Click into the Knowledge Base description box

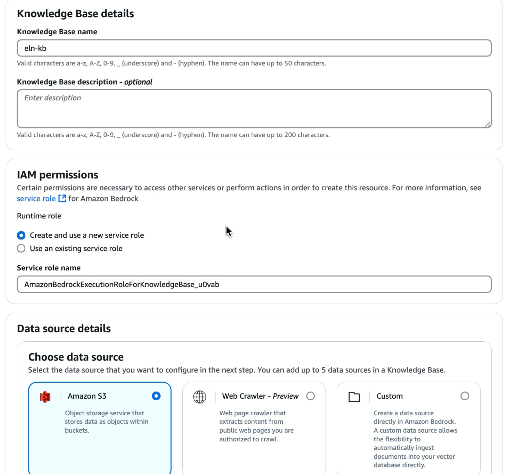254,109
